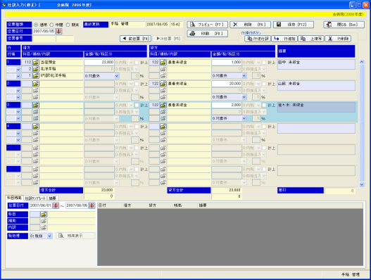
Task: Open credit account lookup folder in row 3
Action: 163,105
